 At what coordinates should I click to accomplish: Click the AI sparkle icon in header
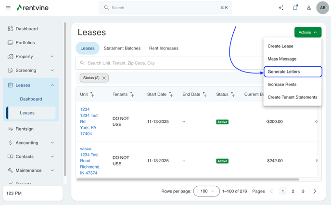(x=281, y=8)
